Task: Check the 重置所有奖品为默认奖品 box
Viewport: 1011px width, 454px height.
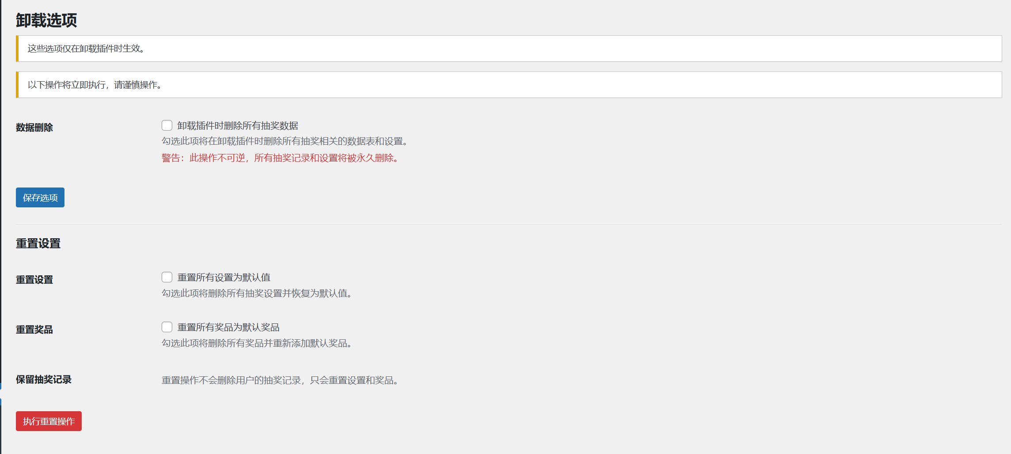Action: pos(167,327)
